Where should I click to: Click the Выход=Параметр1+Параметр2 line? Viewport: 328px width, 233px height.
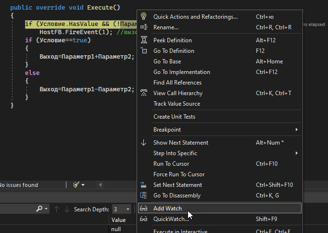(87, 56)
